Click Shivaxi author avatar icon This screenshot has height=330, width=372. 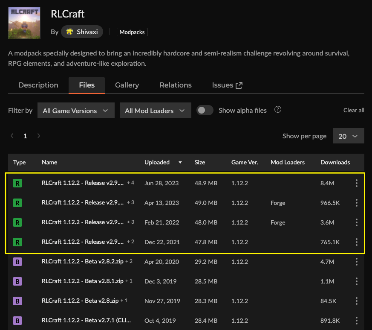pos(69,32)
